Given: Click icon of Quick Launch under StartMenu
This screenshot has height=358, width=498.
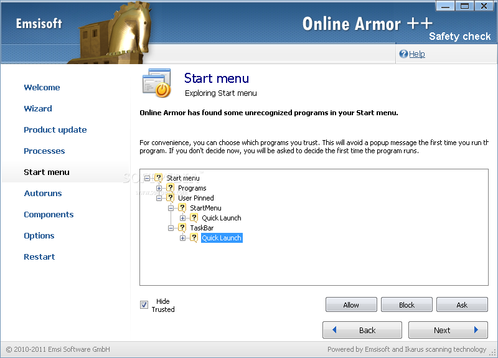Looking at the screenshot, I should [x=194, y=217].
